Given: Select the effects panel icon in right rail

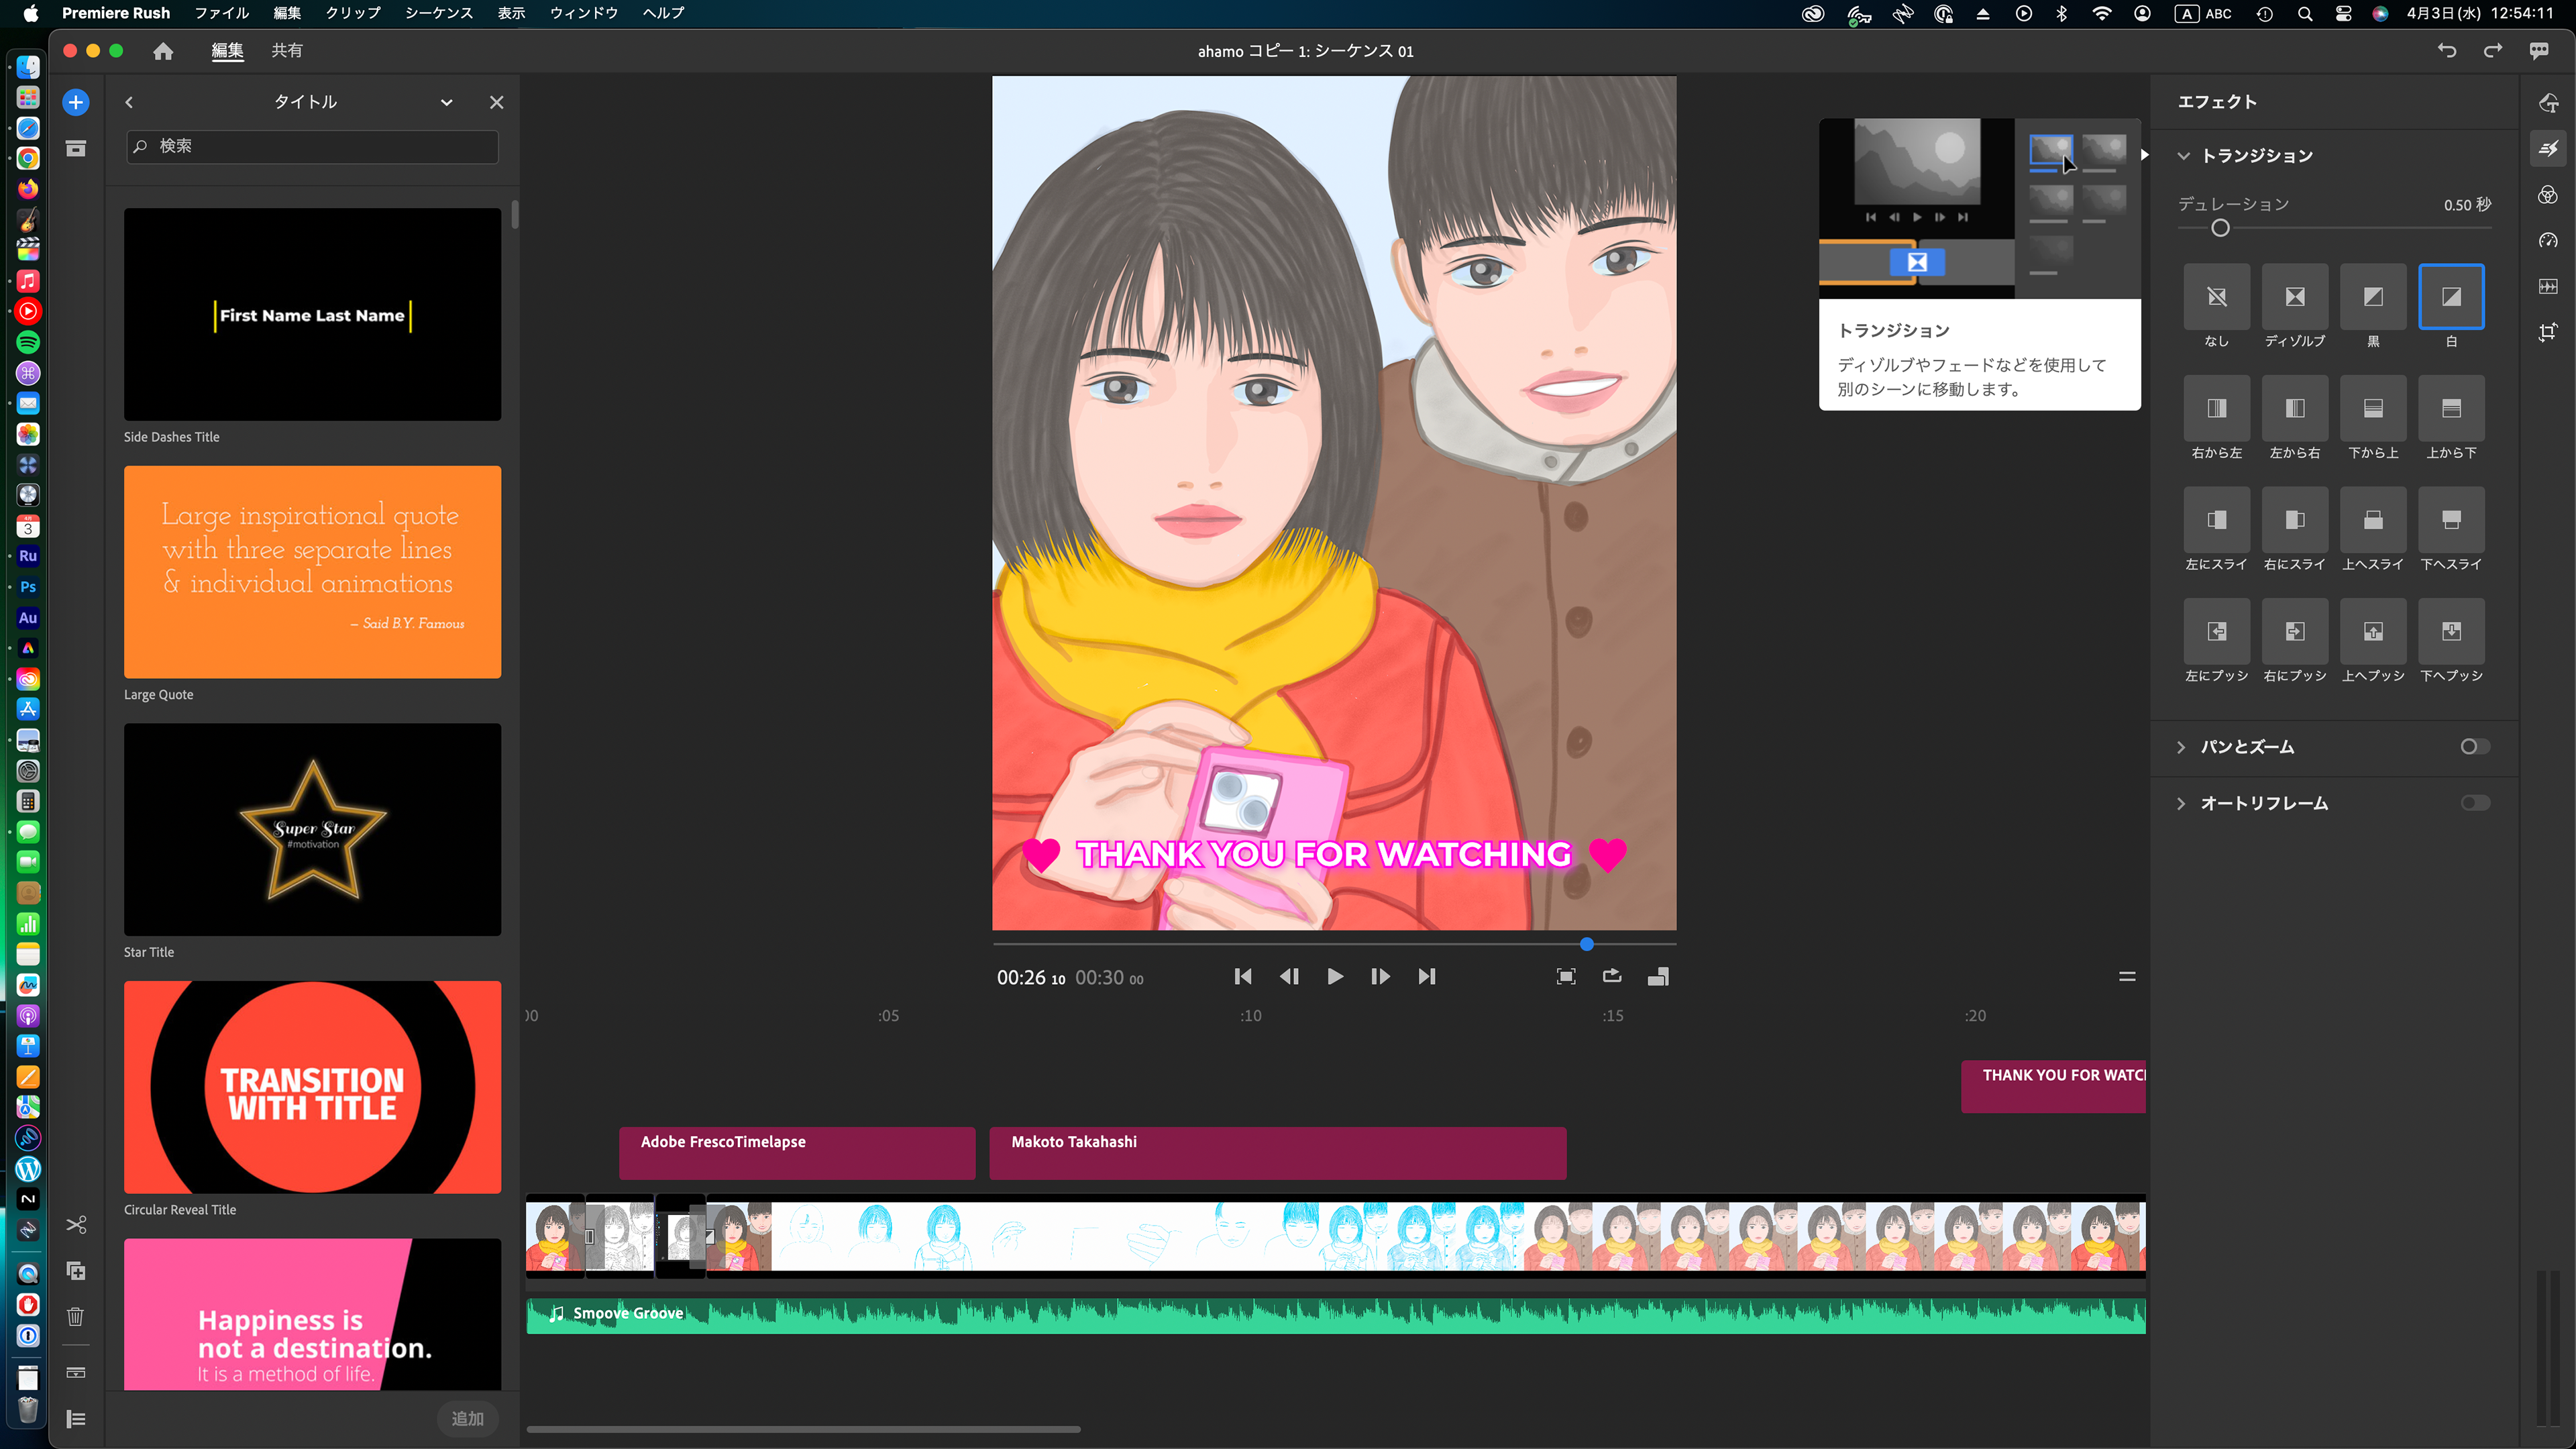Looking at the screenshot, I should [x=2548, y=149].
